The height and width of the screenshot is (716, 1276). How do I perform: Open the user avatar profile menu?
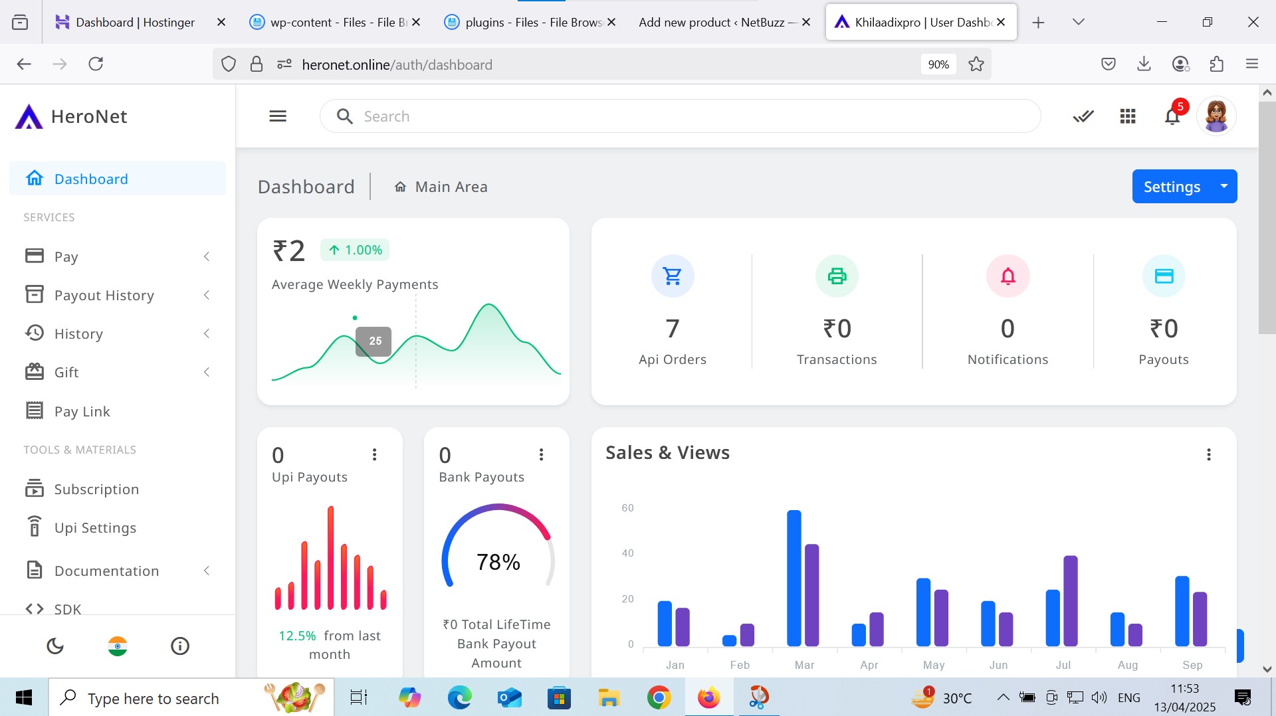coord(1216,116)
